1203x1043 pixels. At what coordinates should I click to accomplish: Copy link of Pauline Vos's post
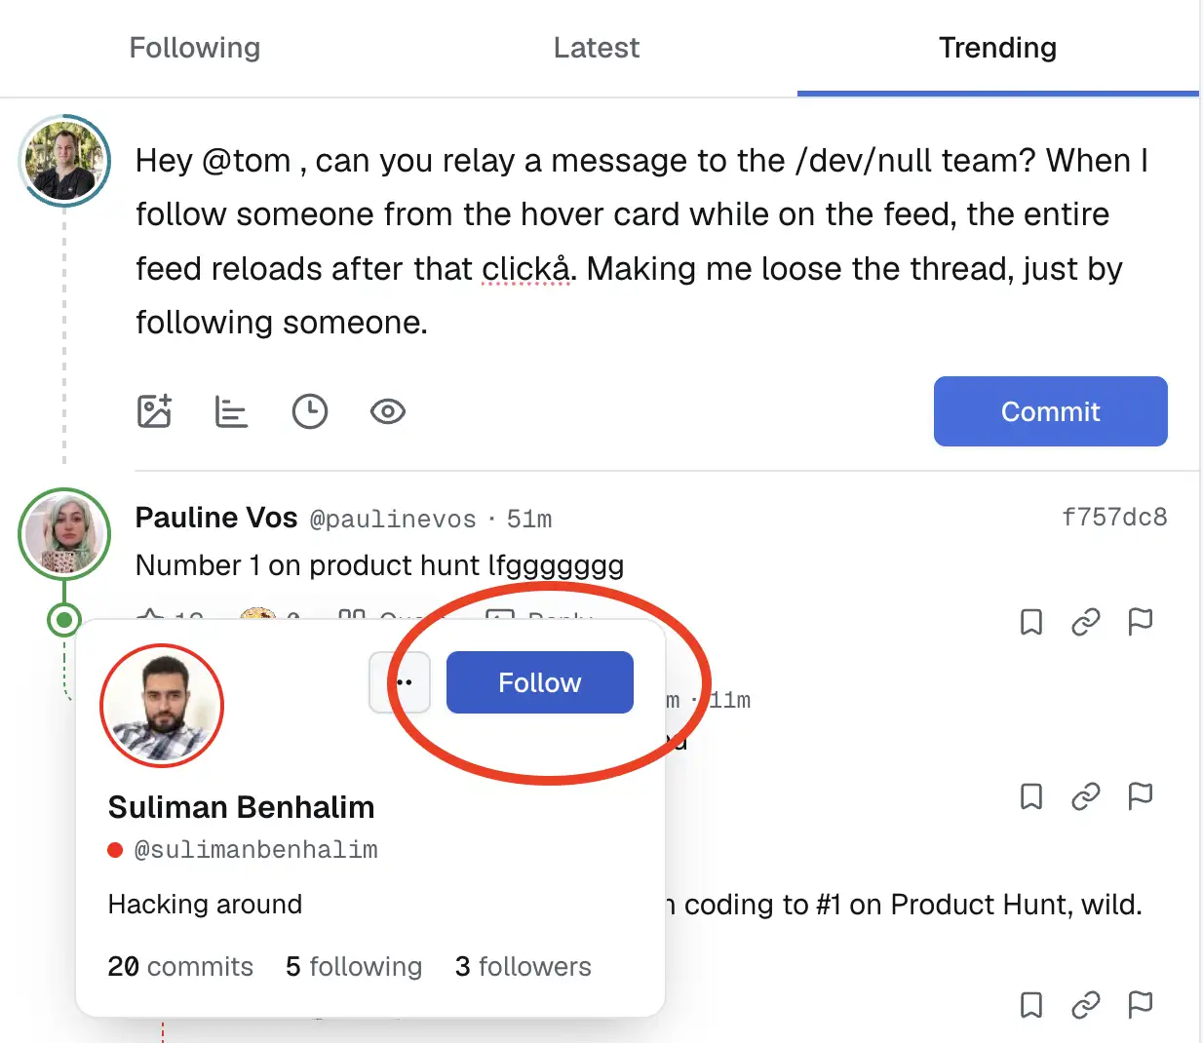click(1086, 622)
